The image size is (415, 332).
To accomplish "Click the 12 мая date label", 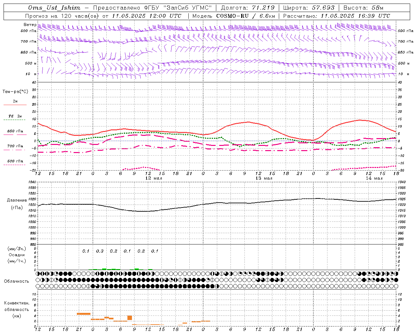I will pos(153,178).
